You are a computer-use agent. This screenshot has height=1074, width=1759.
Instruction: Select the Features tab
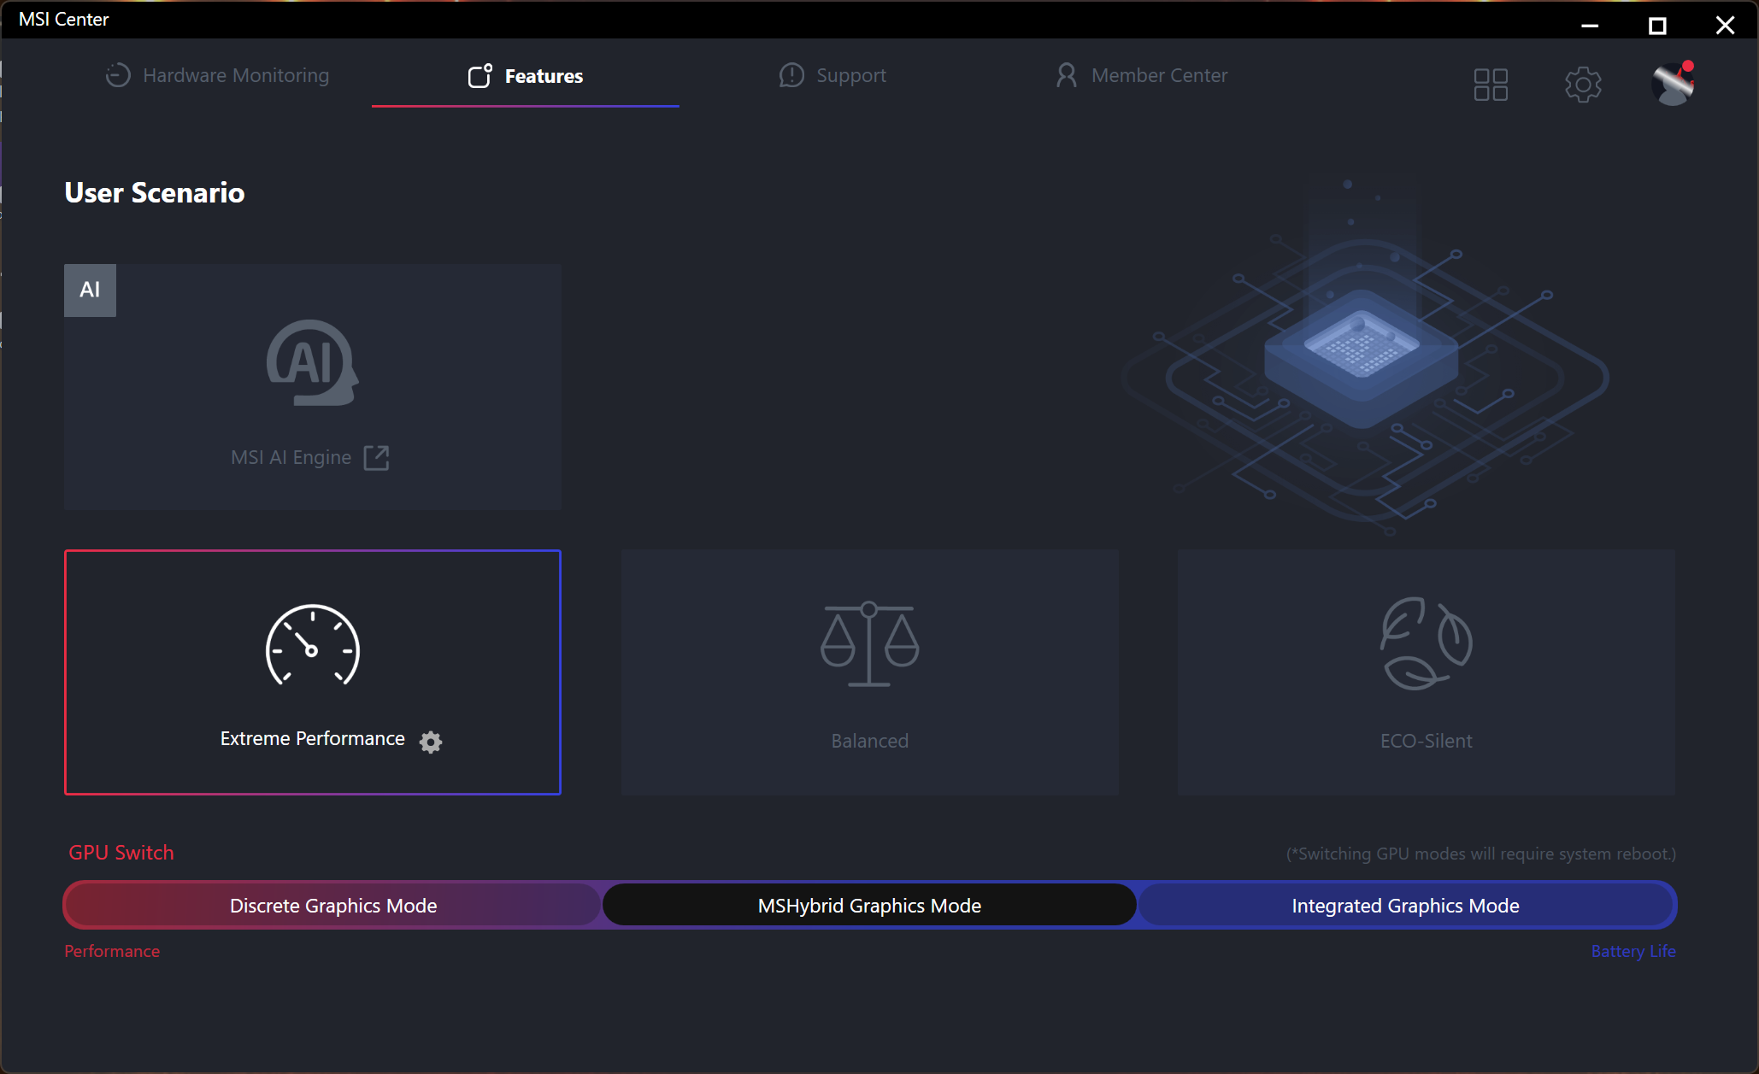[526, 76]
